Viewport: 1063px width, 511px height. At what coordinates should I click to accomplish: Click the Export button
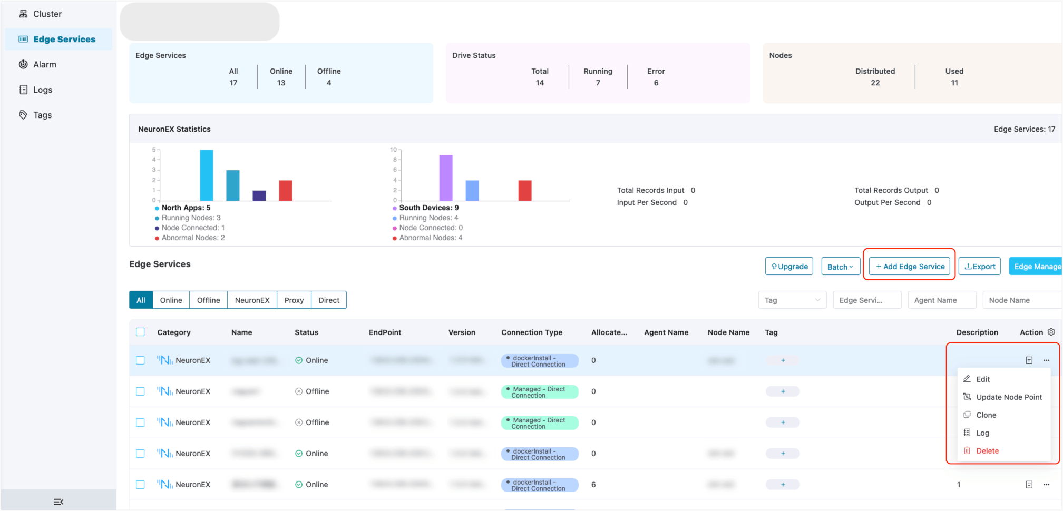tap(980, 267)
